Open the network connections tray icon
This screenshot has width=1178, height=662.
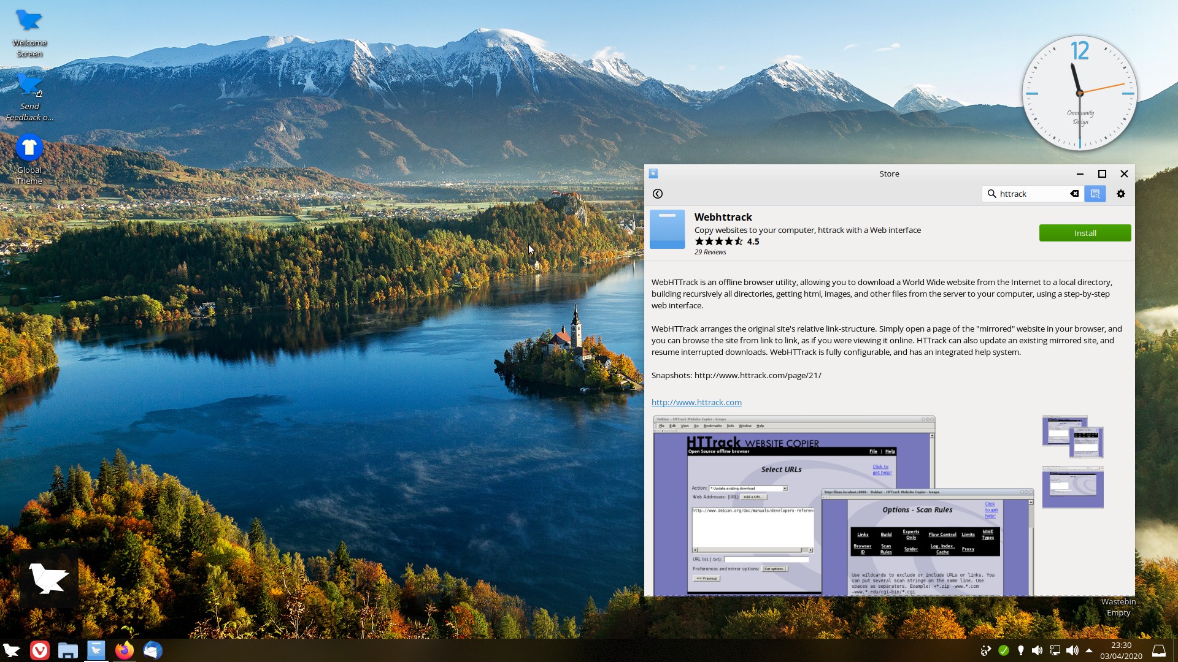click(1055, 650)
